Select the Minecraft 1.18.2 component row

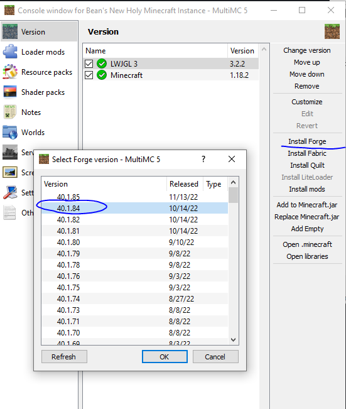click(x=171, y=75)
